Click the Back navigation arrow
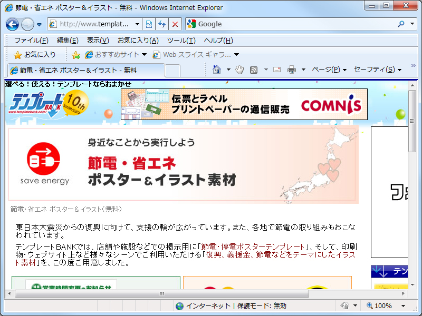Image resolution: width=422 pixels, height=316 pixels. (12, 24)
